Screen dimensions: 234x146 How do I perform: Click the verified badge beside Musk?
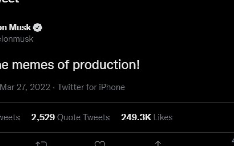38,28
